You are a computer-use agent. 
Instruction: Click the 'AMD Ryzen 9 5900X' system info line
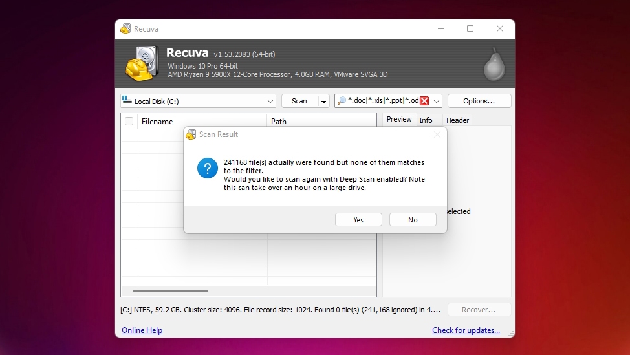(x=277, y=74)
